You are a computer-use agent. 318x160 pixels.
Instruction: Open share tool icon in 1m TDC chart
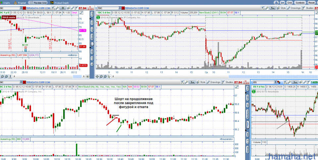[x=182, y=82]
